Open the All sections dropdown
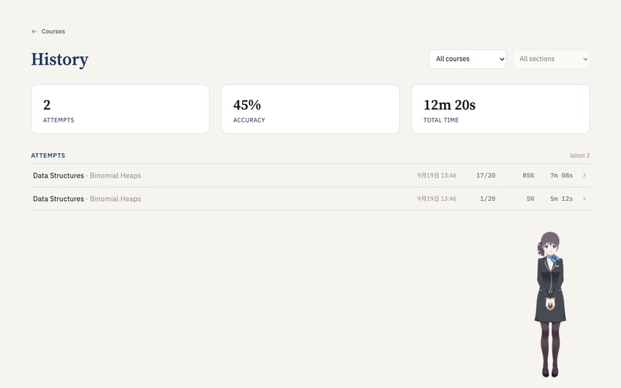This screenshot has height=388, width=621. point(551,59)
